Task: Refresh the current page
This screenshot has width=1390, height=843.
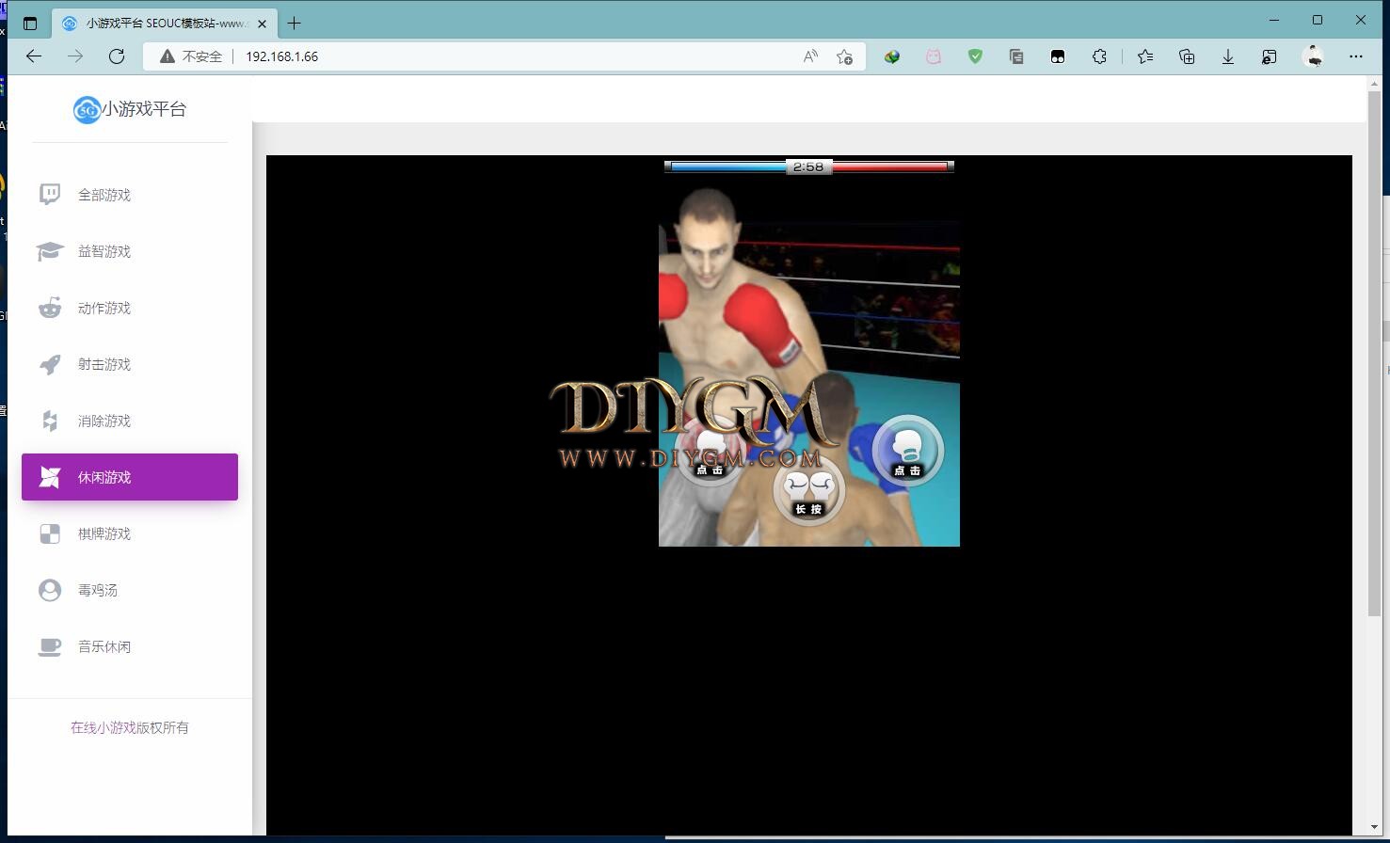Action: [x=117, y=56]
